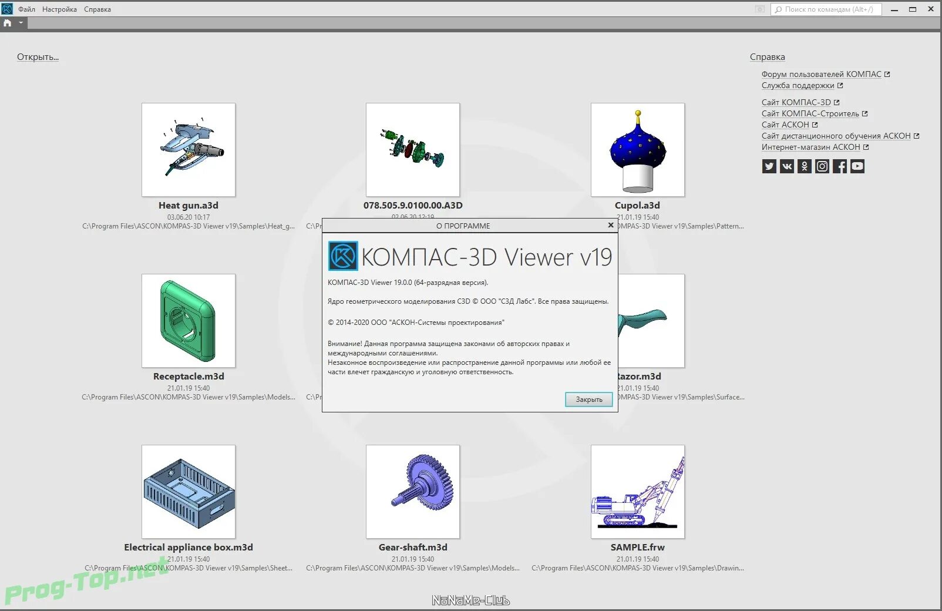Click the KOMPAS logo in the about dialog
The width and height of the screenshot is (942, 611).
coord(343,256)
